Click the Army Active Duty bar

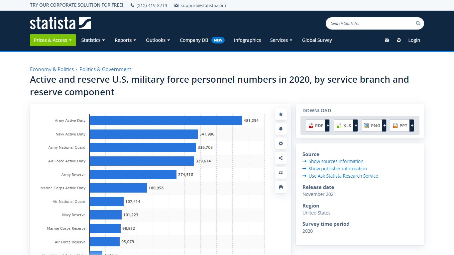(166, 121)
